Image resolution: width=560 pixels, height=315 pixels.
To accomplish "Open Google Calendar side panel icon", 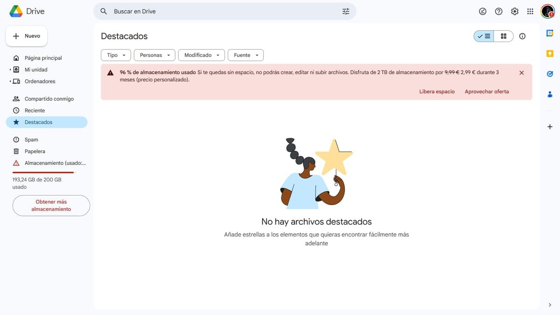I will (550, 33).
